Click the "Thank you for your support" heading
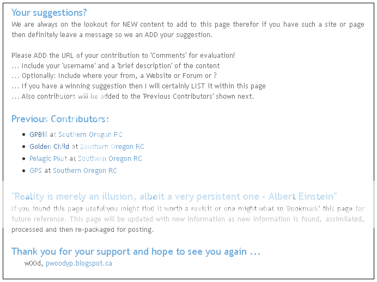Image resolution: width=377 pixels, height=282 pixels. click(136, 251)
